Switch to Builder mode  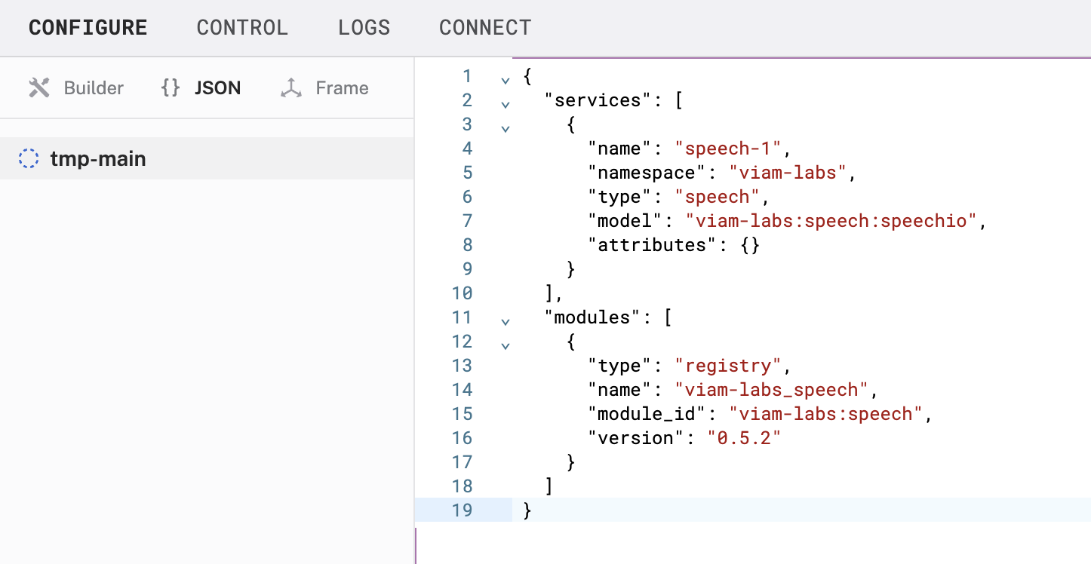pyautogui.click(x=94, y=88)
